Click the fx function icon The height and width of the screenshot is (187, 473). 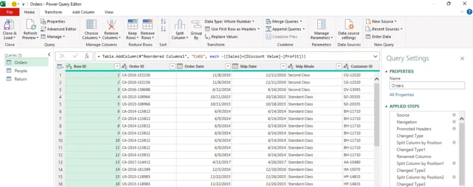(x=87, y=56)
